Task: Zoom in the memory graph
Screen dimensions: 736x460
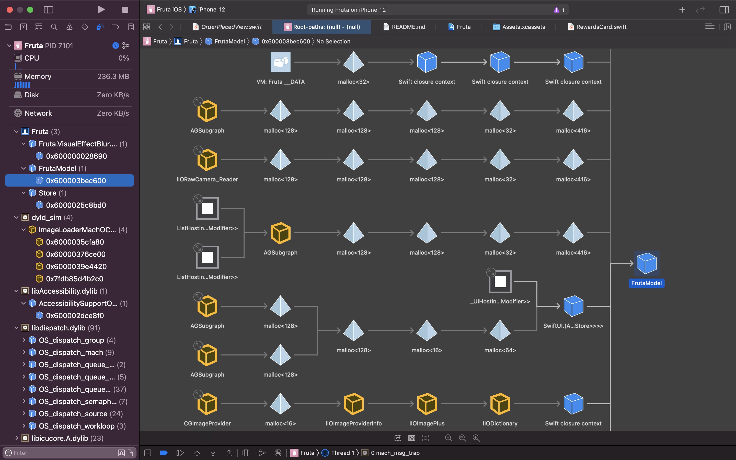Action: [476, 438]
